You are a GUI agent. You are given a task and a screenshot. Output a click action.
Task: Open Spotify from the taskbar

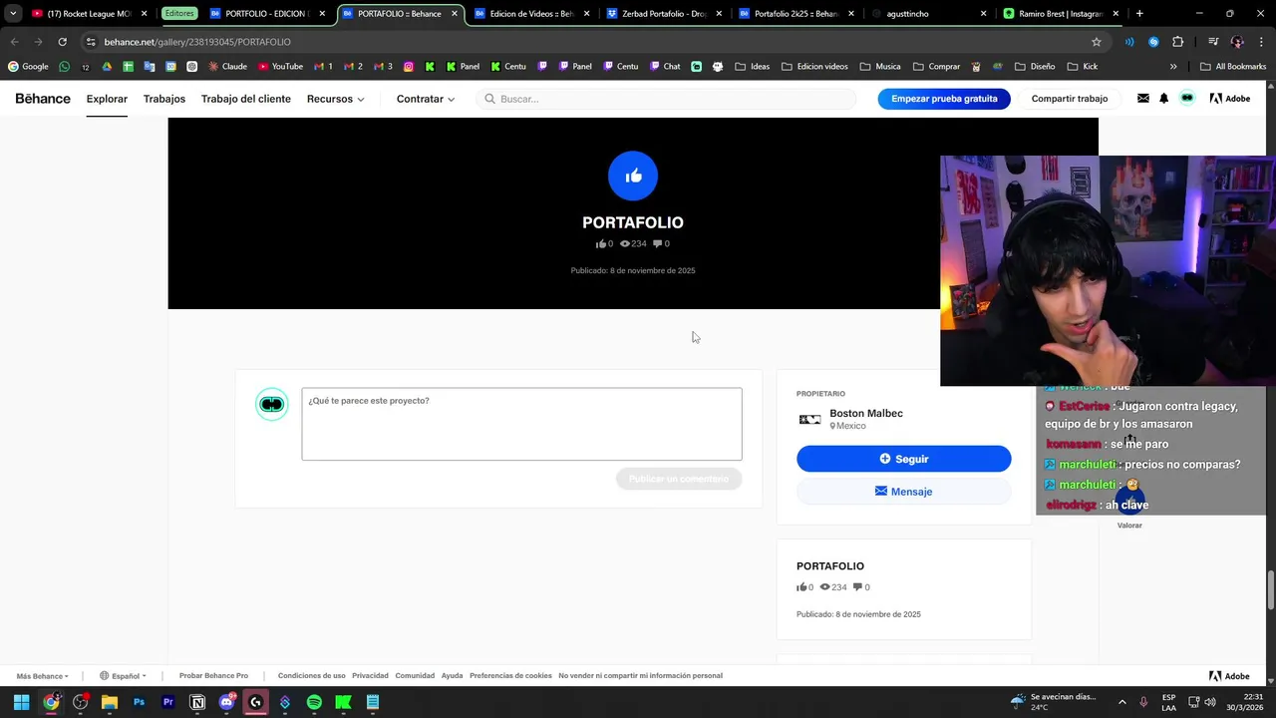point(314,702)
